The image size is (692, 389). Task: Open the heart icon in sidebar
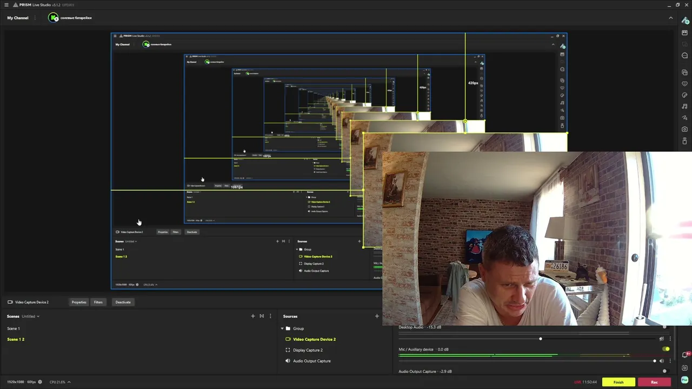(x=684, y=84)
